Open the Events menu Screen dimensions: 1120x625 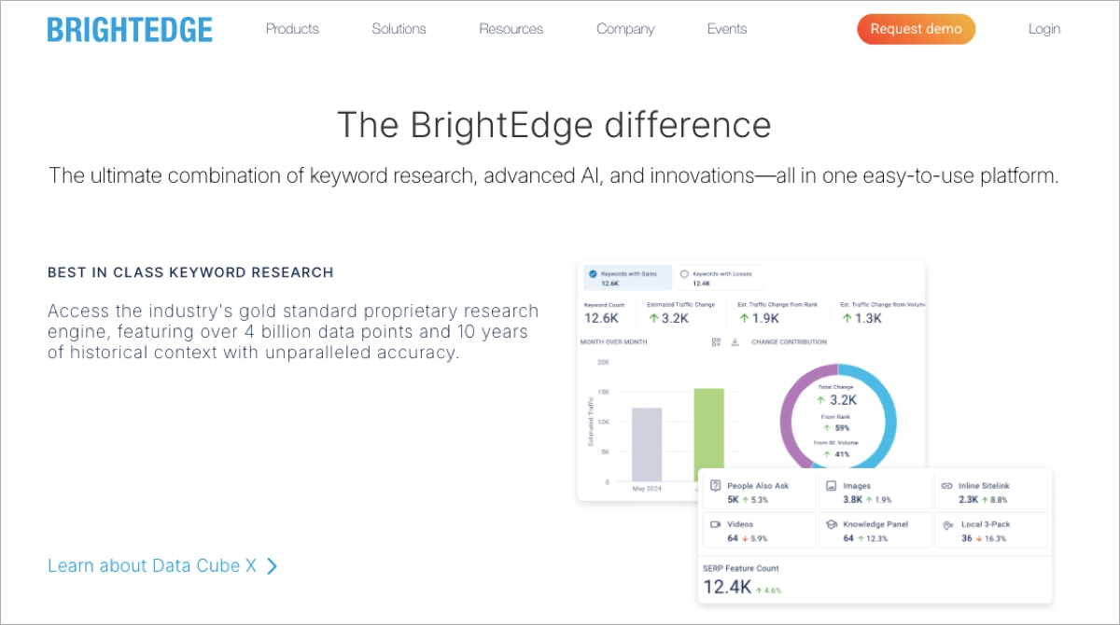coord(726,29)
